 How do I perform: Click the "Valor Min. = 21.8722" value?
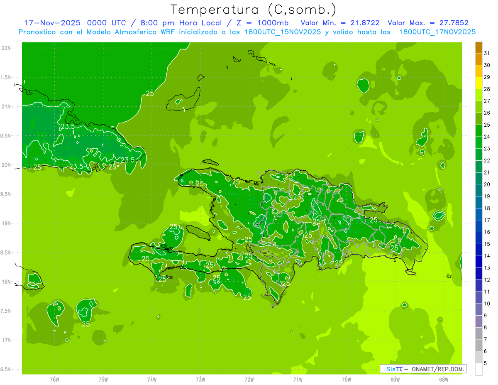coord(340,22)
